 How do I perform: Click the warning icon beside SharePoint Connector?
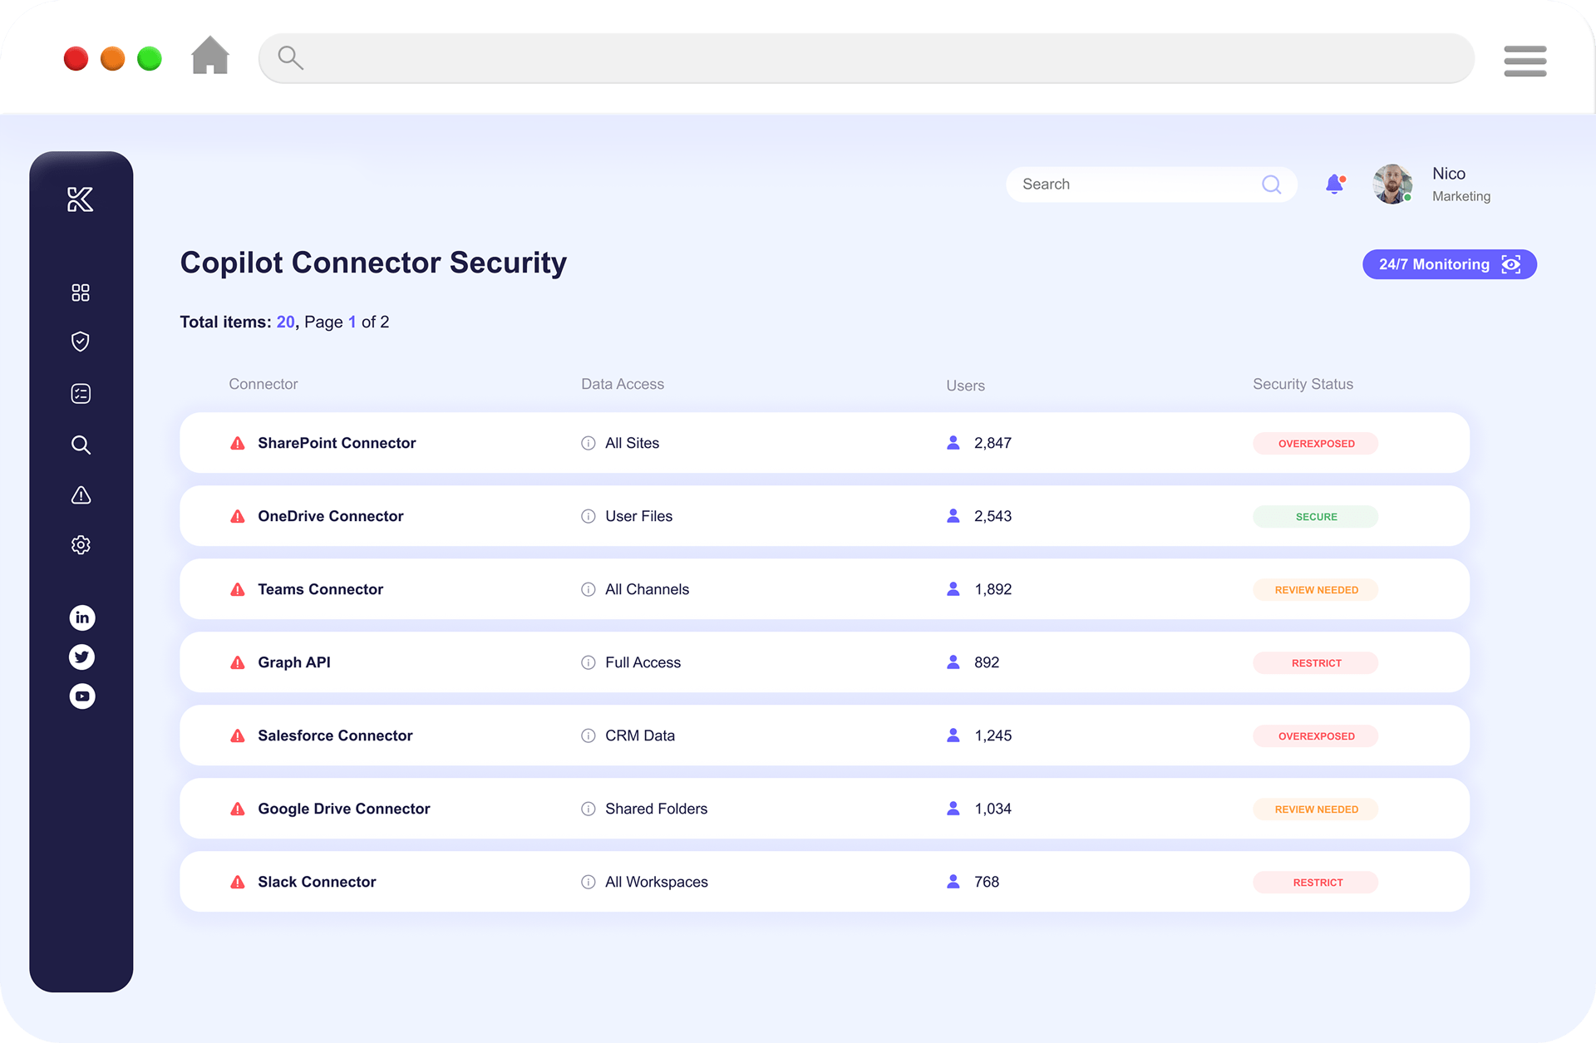click(x=238, y=443)
